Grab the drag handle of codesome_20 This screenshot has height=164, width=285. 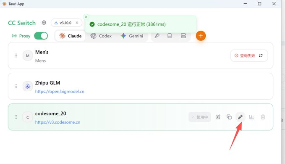[16, 117]
